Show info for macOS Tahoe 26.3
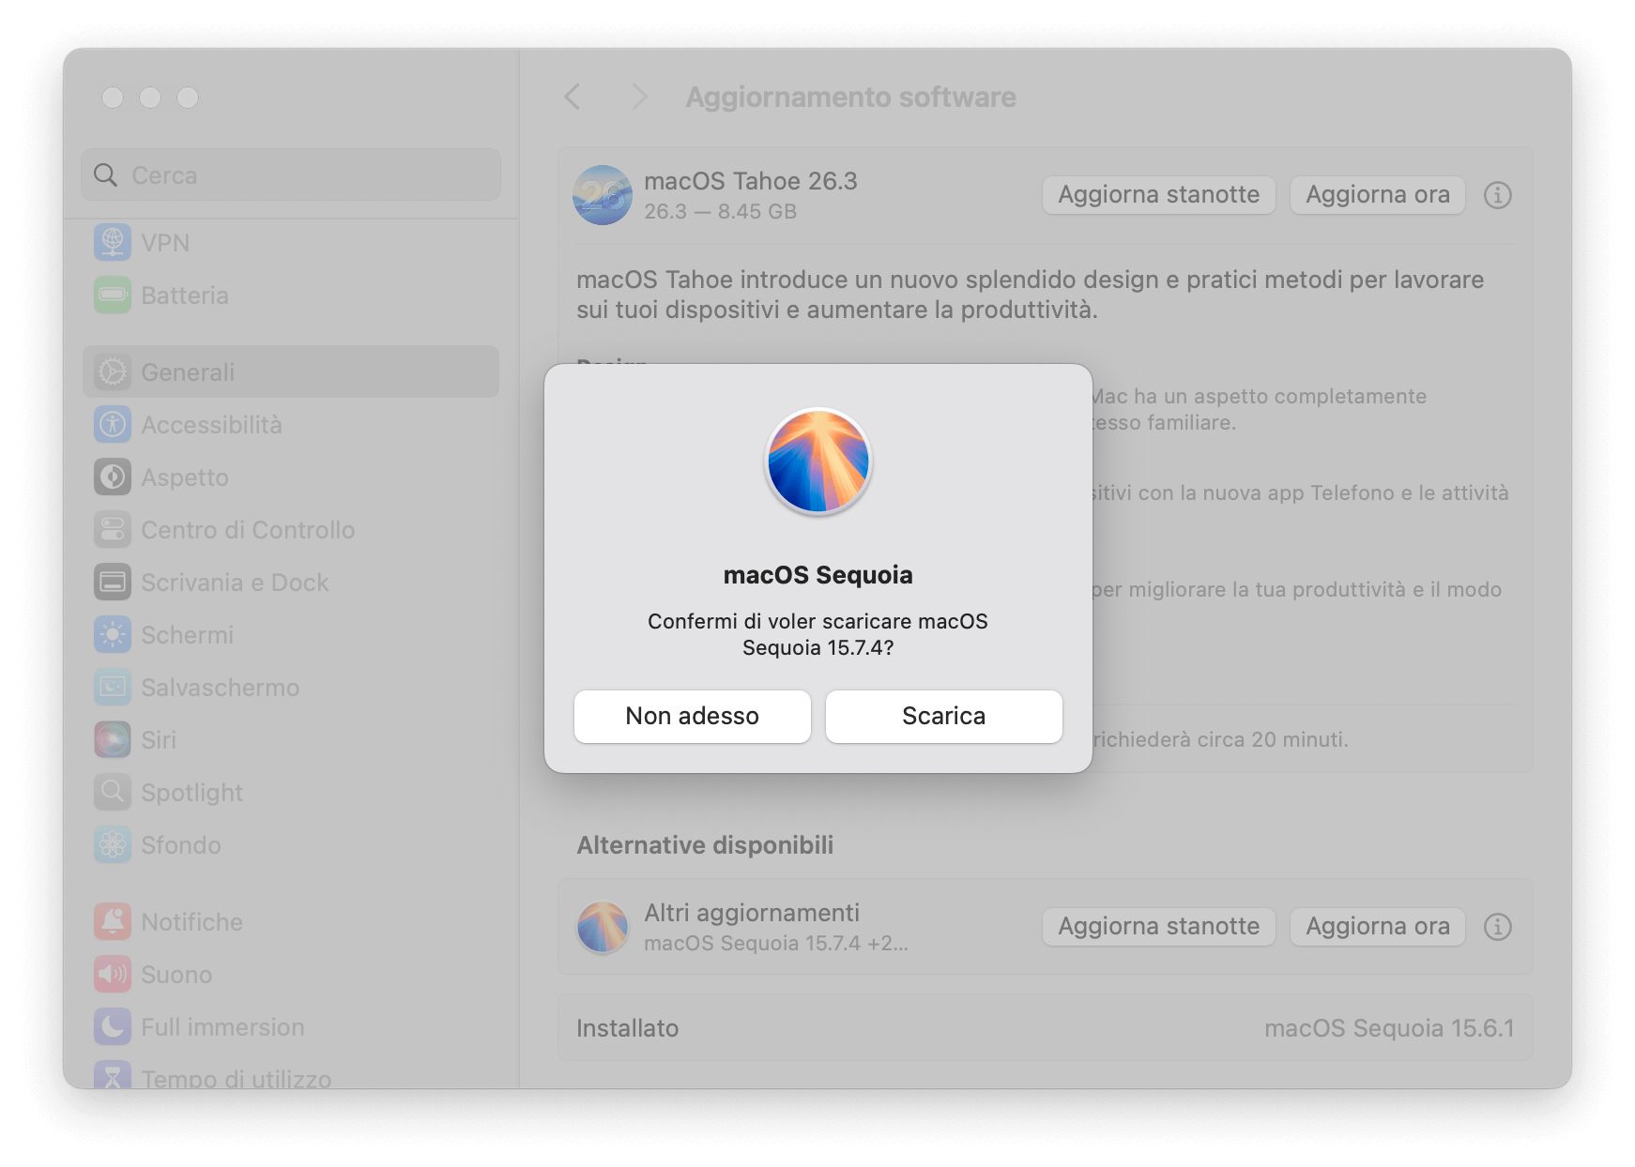This screenshot has width=1635, height=1167. pyautogui.click(x=1497, y=195)
